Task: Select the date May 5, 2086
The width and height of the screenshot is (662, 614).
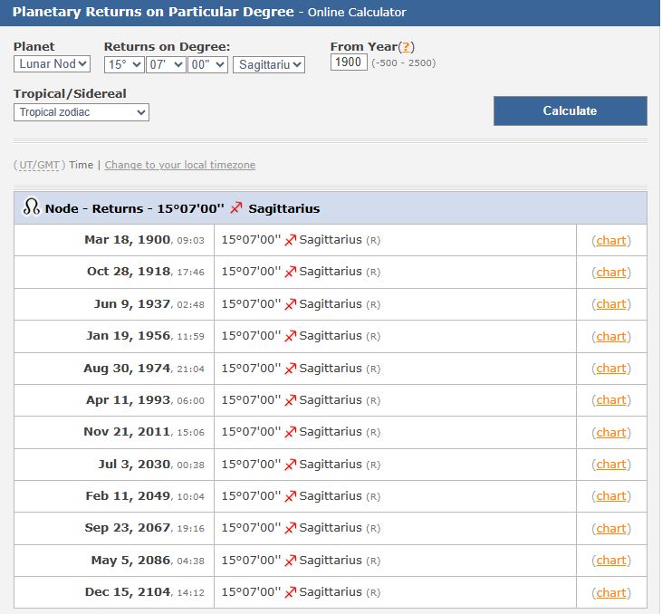Action: click(130, 560)
